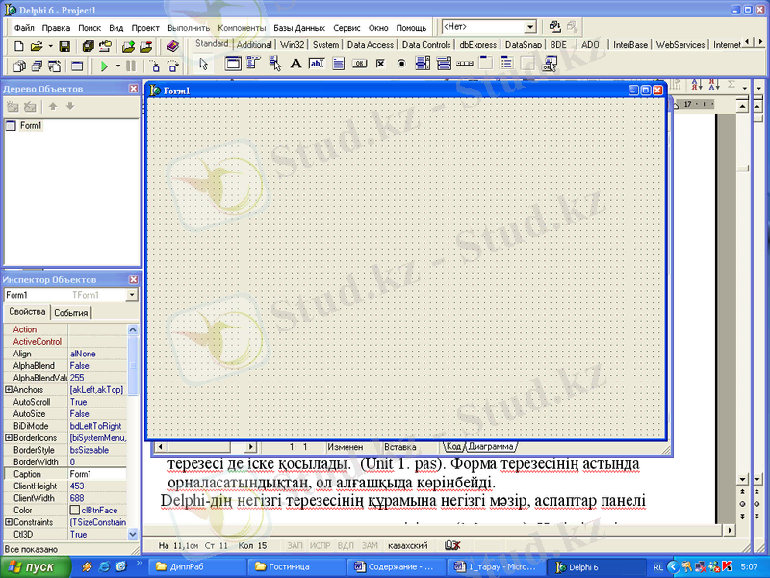Expand the BorderIcons property
Viewport: 770px width, 578px height.
pos(9,438)
